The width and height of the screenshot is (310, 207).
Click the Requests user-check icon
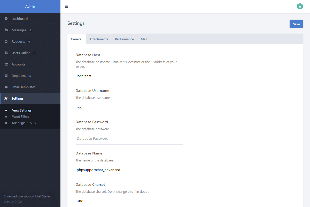pyautogui.click(x=6, y=41)
